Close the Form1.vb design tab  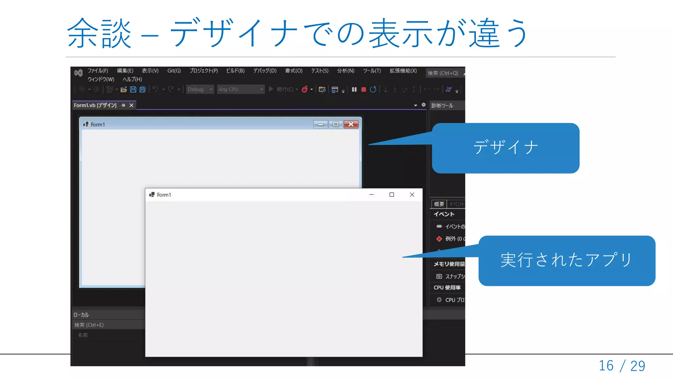(x=131, y=105)
